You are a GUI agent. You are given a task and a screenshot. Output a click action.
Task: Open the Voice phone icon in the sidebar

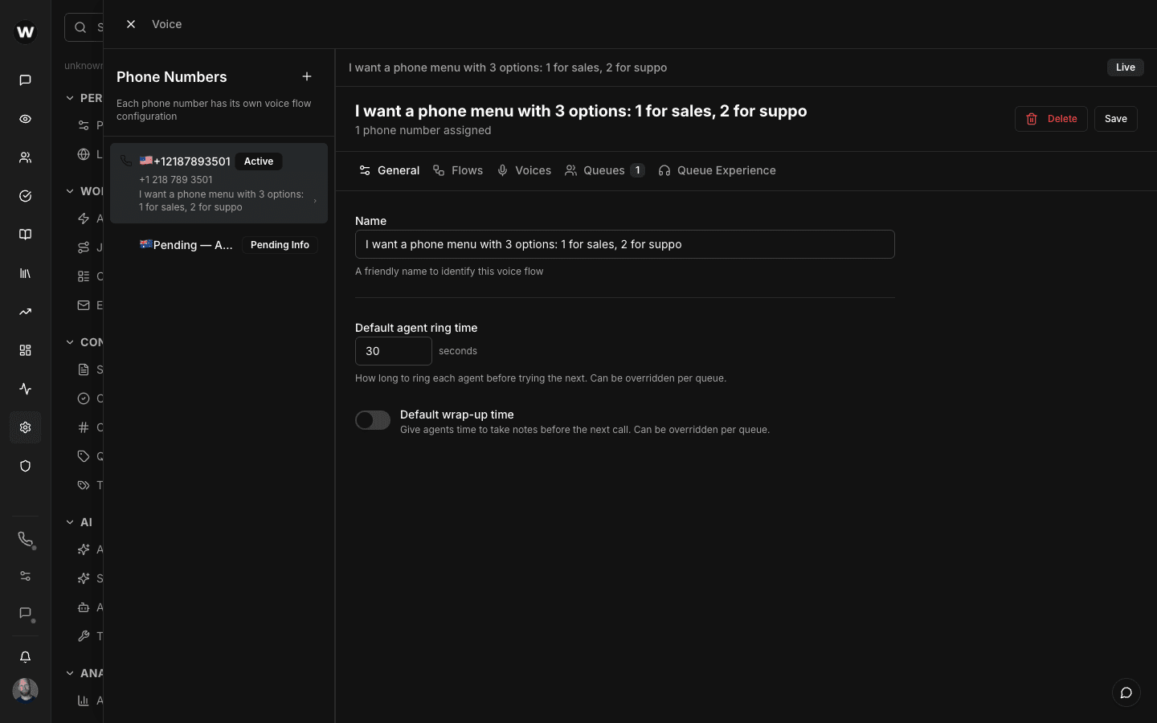click(x=25, y=539)
